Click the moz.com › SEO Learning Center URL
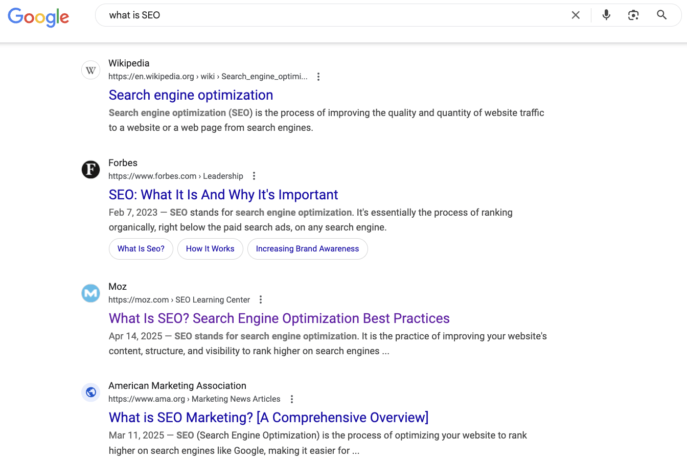 point(179,300)
